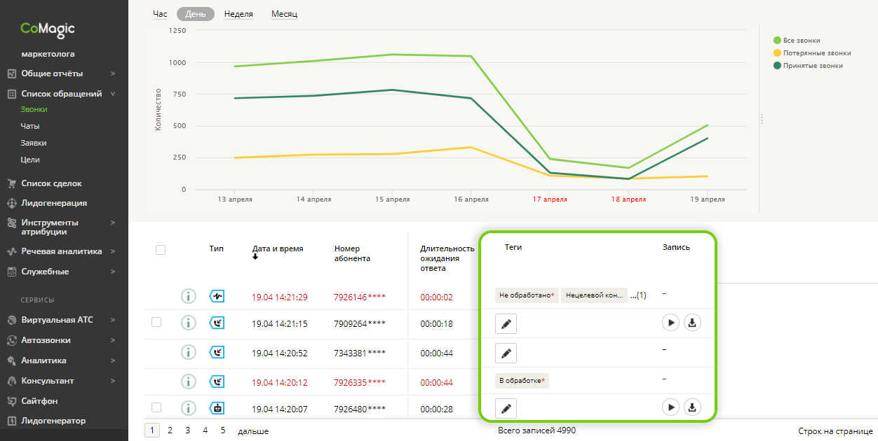878x441 pixels.
Task: Download recording of the 14:21:15 call
Action: 692,323
